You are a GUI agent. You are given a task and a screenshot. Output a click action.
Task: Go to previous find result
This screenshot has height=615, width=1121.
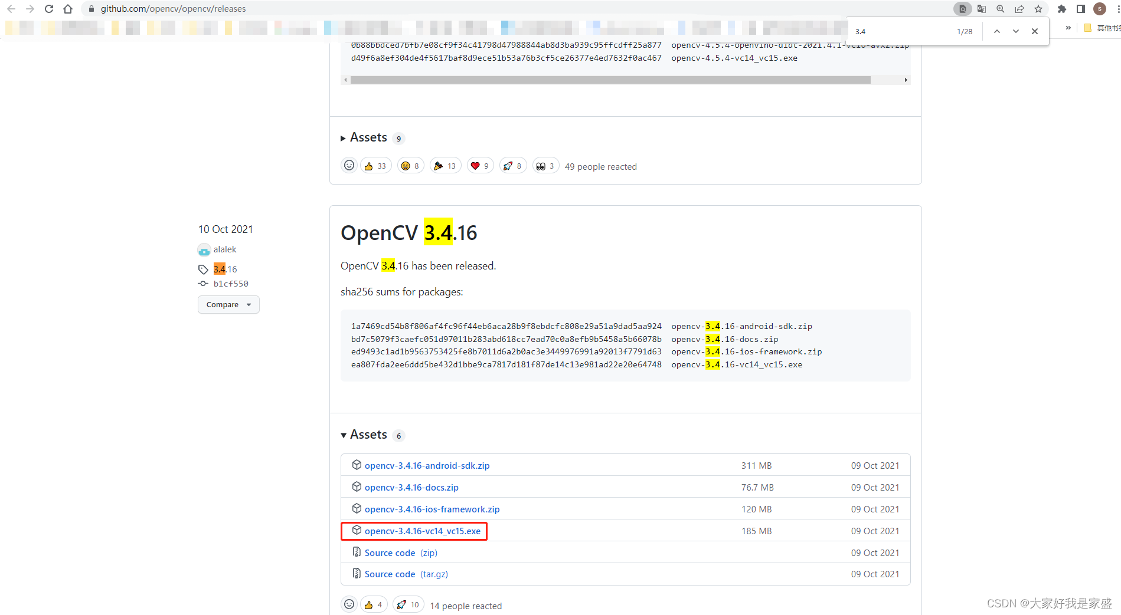pos(997,31)
